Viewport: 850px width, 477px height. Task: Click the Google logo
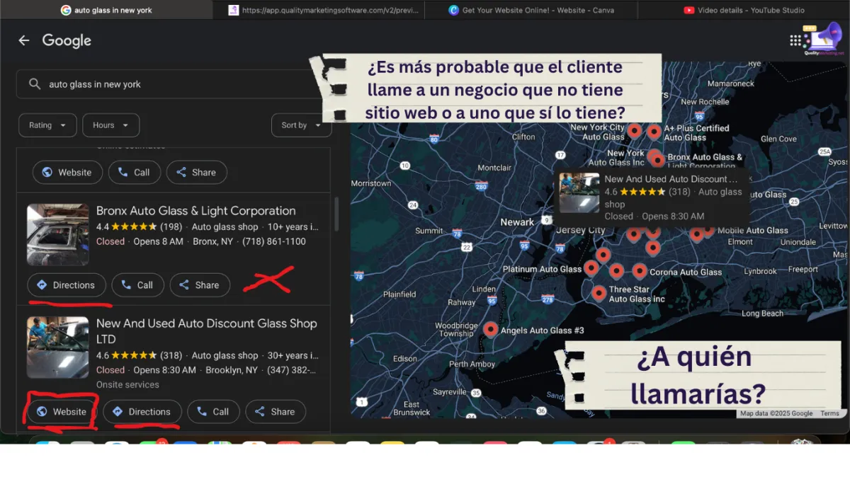(x=67, y=40)
